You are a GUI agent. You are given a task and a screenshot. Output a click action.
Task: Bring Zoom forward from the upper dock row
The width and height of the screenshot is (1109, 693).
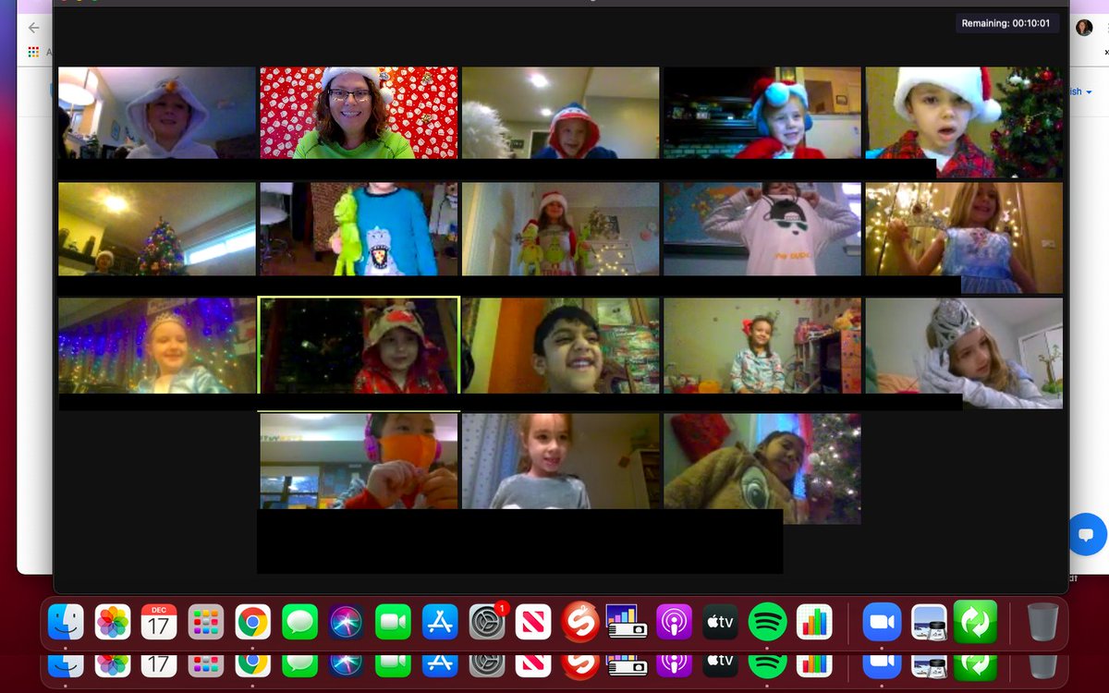[882, 622]
